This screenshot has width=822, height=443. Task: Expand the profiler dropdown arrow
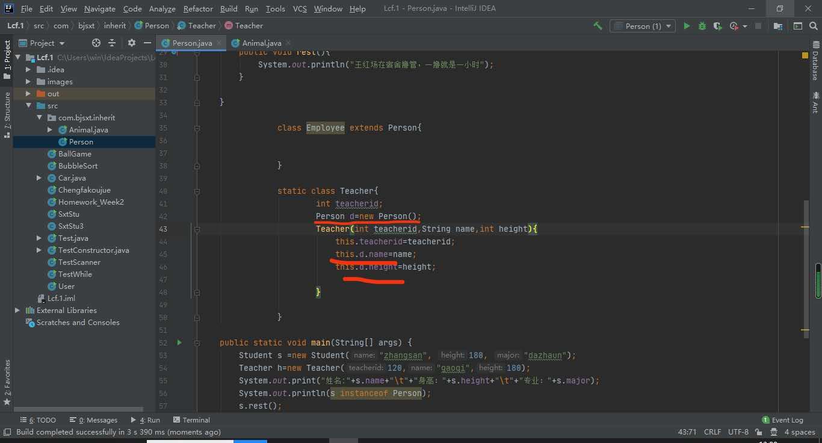(x=745, y=26)
